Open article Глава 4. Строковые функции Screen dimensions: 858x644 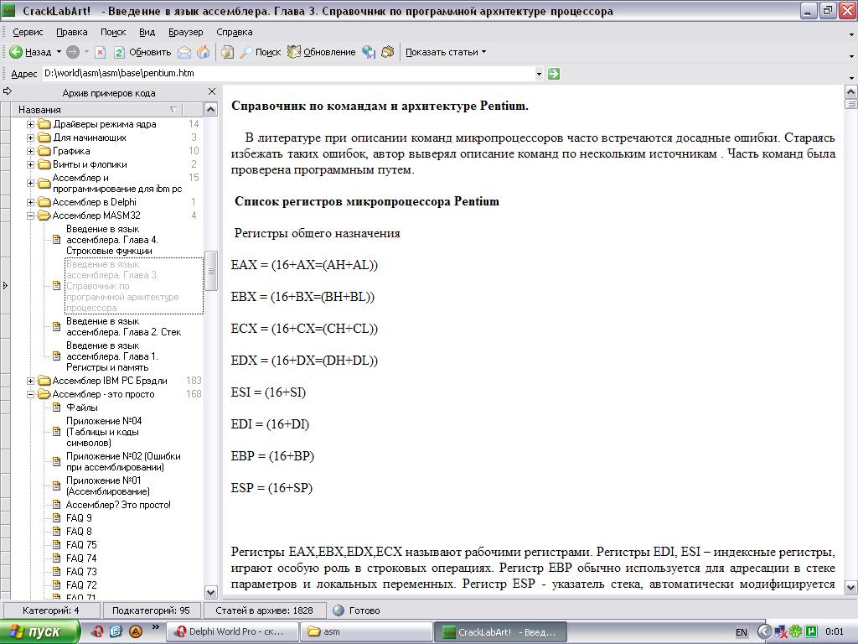pyautogui.click(x=112, y=240)
